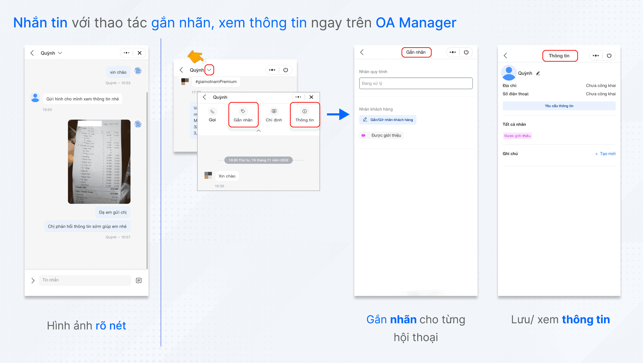Click power icon in Thông tin panel
This screenshot has width=643, height=363.
(x=609, y=55)
